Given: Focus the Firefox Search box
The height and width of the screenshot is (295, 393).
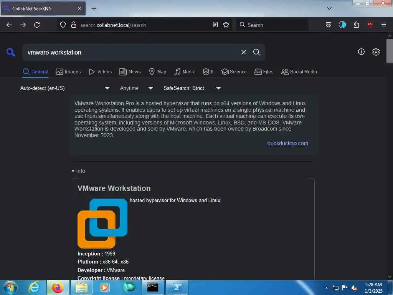Looking at the screenshot, I should 272,25.
